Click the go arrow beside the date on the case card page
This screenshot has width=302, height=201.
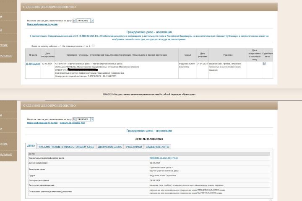[x=92, y=119]
